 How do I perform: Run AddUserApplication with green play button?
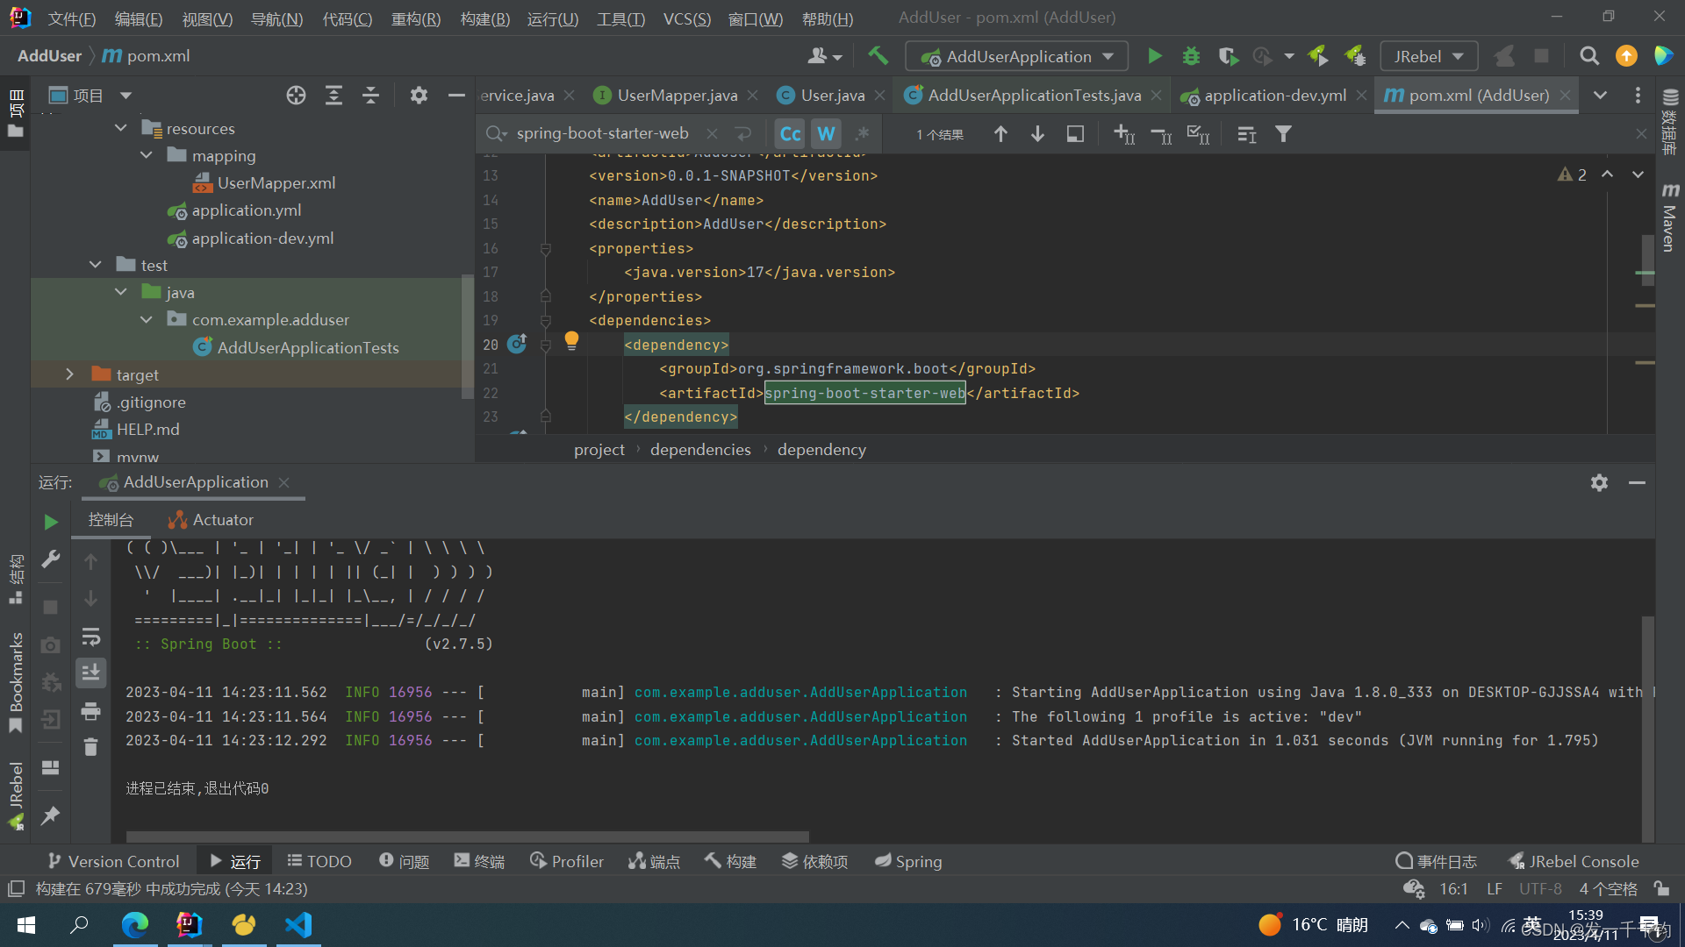(x=1154, y=56)
